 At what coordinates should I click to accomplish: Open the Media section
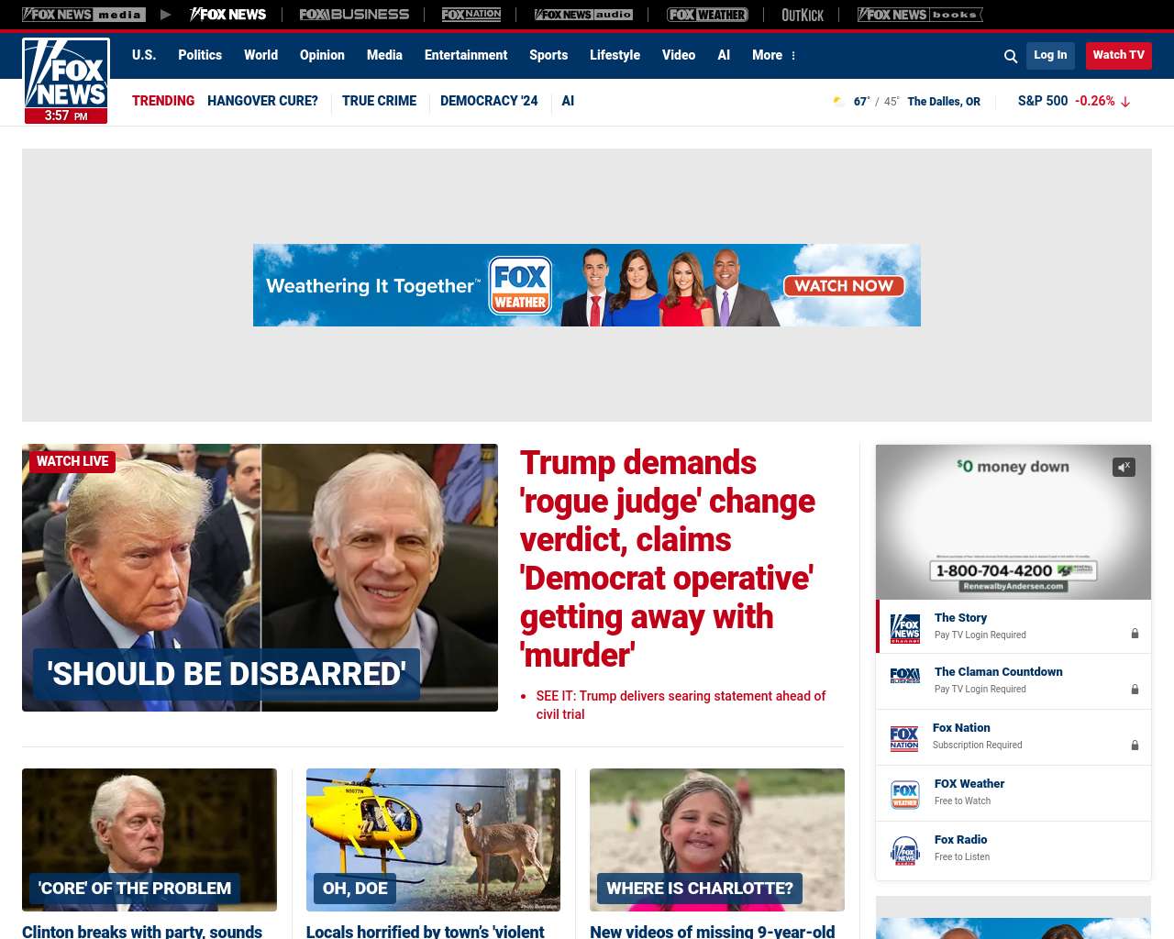click(384, 55)
